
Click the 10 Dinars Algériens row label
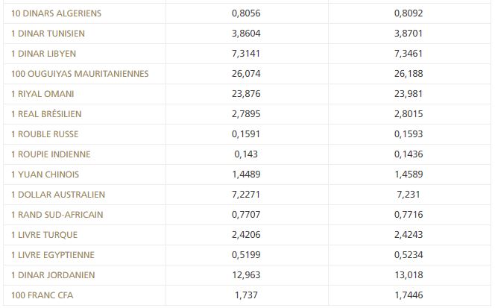[x=57, y=13]
